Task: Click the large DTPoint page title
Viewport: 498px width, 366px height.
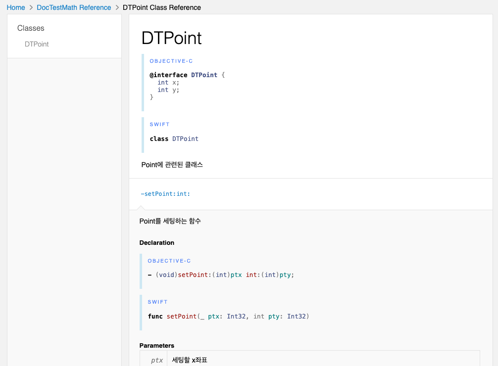Action: click(171, 38)
